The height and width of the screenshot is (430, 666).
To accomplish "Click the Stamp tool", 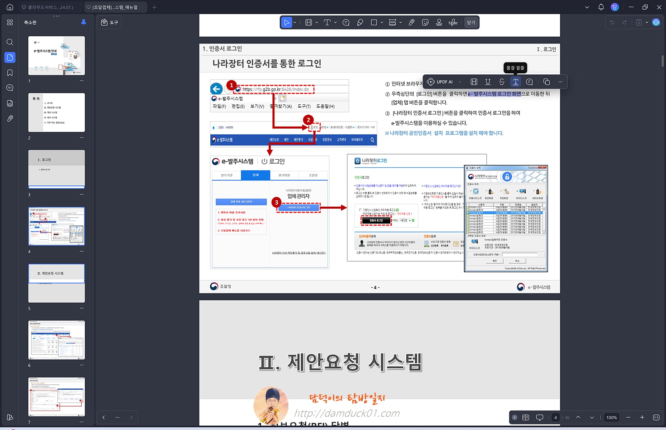I will click(439, 22).
